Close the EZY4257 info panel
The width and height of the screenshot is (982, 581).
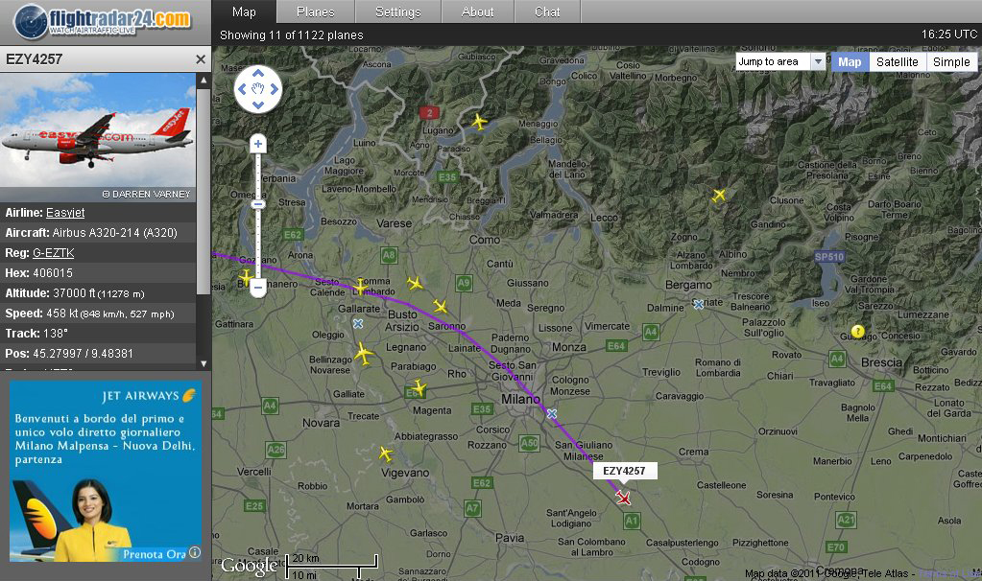tap(201, 59)
